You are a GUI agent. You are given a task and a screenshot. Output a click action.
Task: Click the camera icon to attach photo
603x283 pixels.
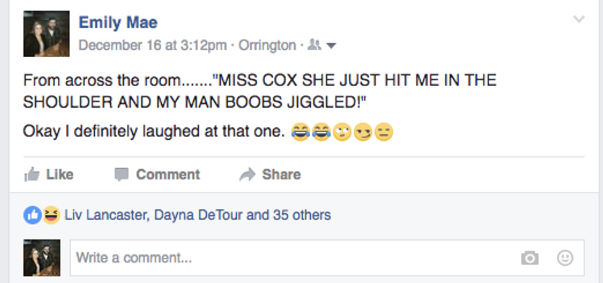529,258
